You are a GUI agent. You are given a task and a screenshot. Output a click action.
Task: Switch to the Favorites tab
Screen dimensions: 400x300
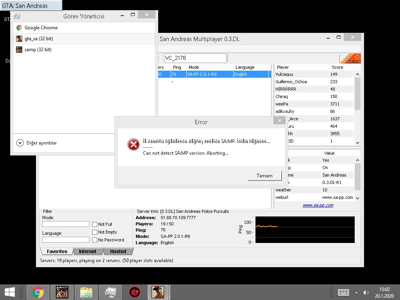pos(57,251)
